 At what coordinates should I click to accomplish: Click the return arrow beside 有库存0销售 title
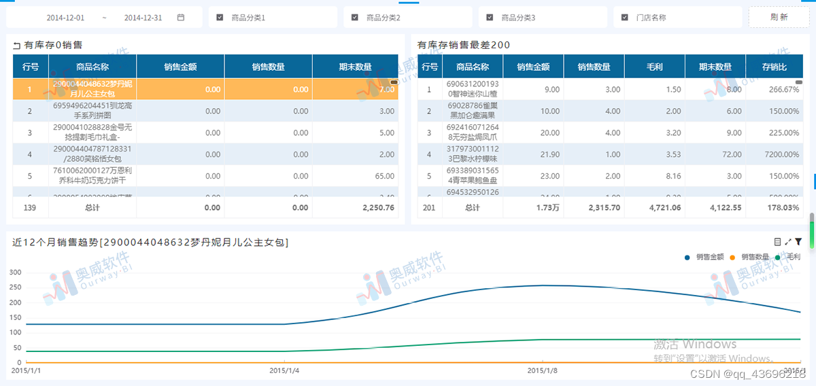tap(17, 46)
